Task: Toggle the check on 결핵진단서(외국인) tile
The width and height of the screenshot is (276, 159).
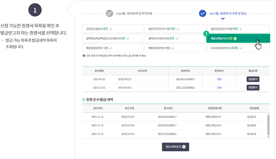Action: click(177, 39)
